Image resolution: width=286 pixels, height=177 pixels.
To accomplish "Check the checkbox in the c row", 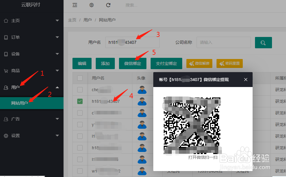I will point(80,113).
